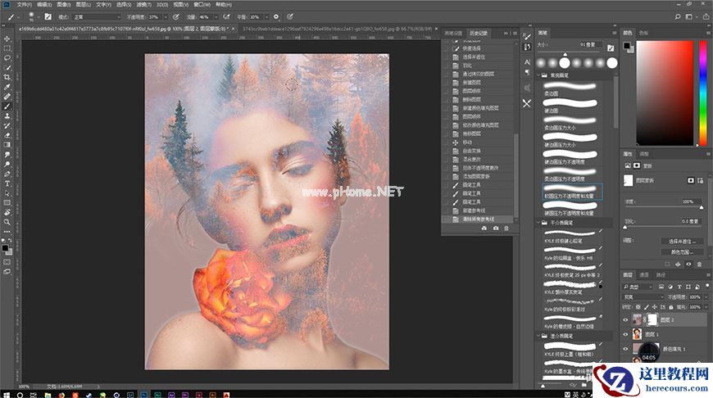Select the Rectangular Marquee tool
713x398 pixels.
point(7,48)
